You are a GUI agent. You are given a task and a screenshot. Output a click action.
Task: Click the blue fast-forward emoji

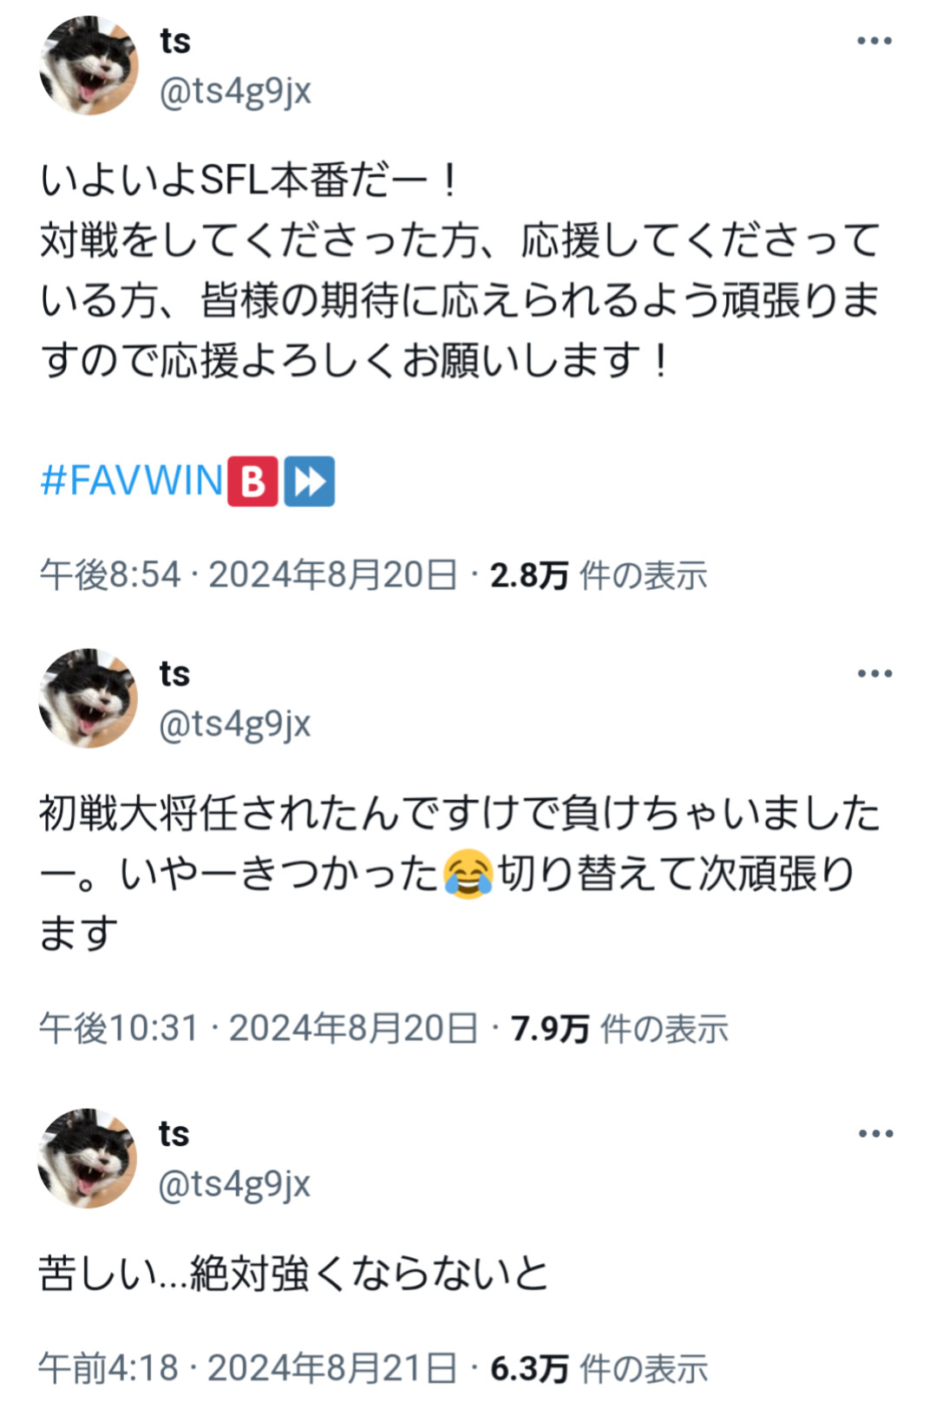coord(309,481)
